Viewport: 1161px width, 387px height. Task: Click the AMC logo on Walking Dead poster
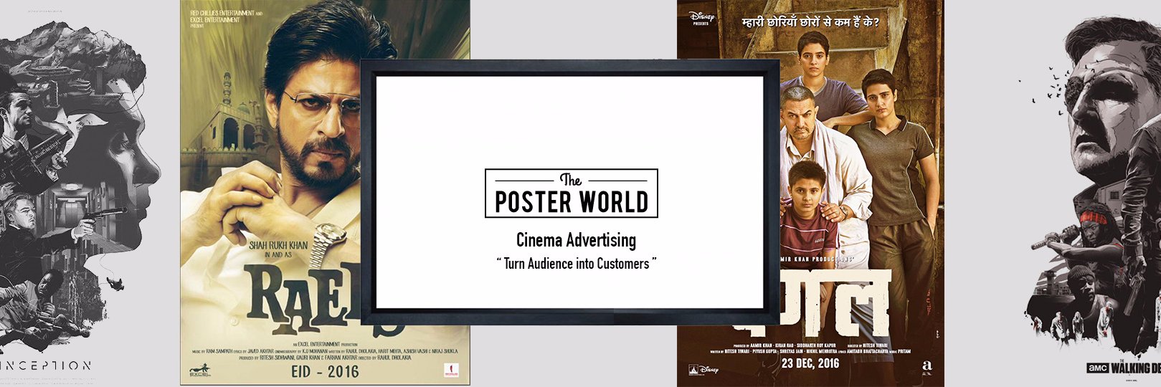1098,368
